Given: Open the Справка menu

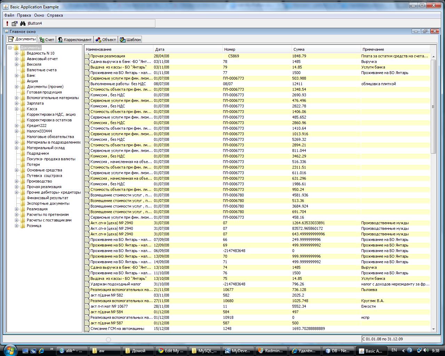Looking at the screenshot, I should pyautogui.click(x=55, y=15).
